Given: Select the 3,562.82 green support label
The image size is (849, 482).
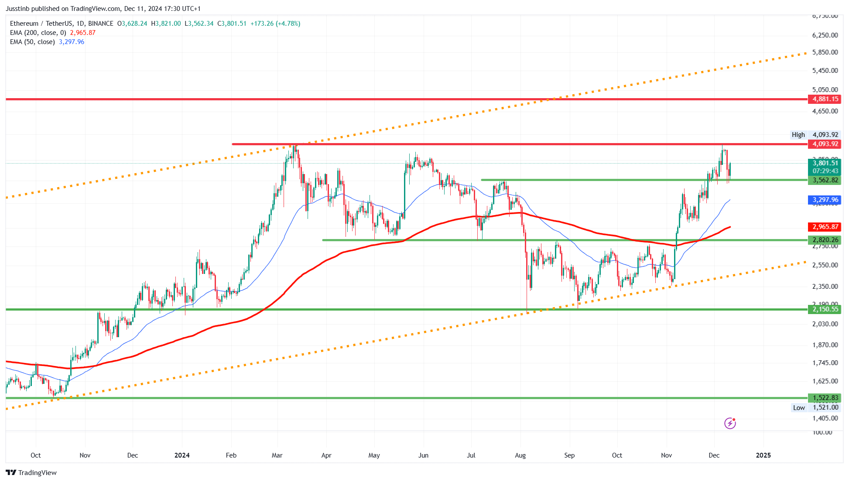Looking at the screenshot, I should click(825, 180).
